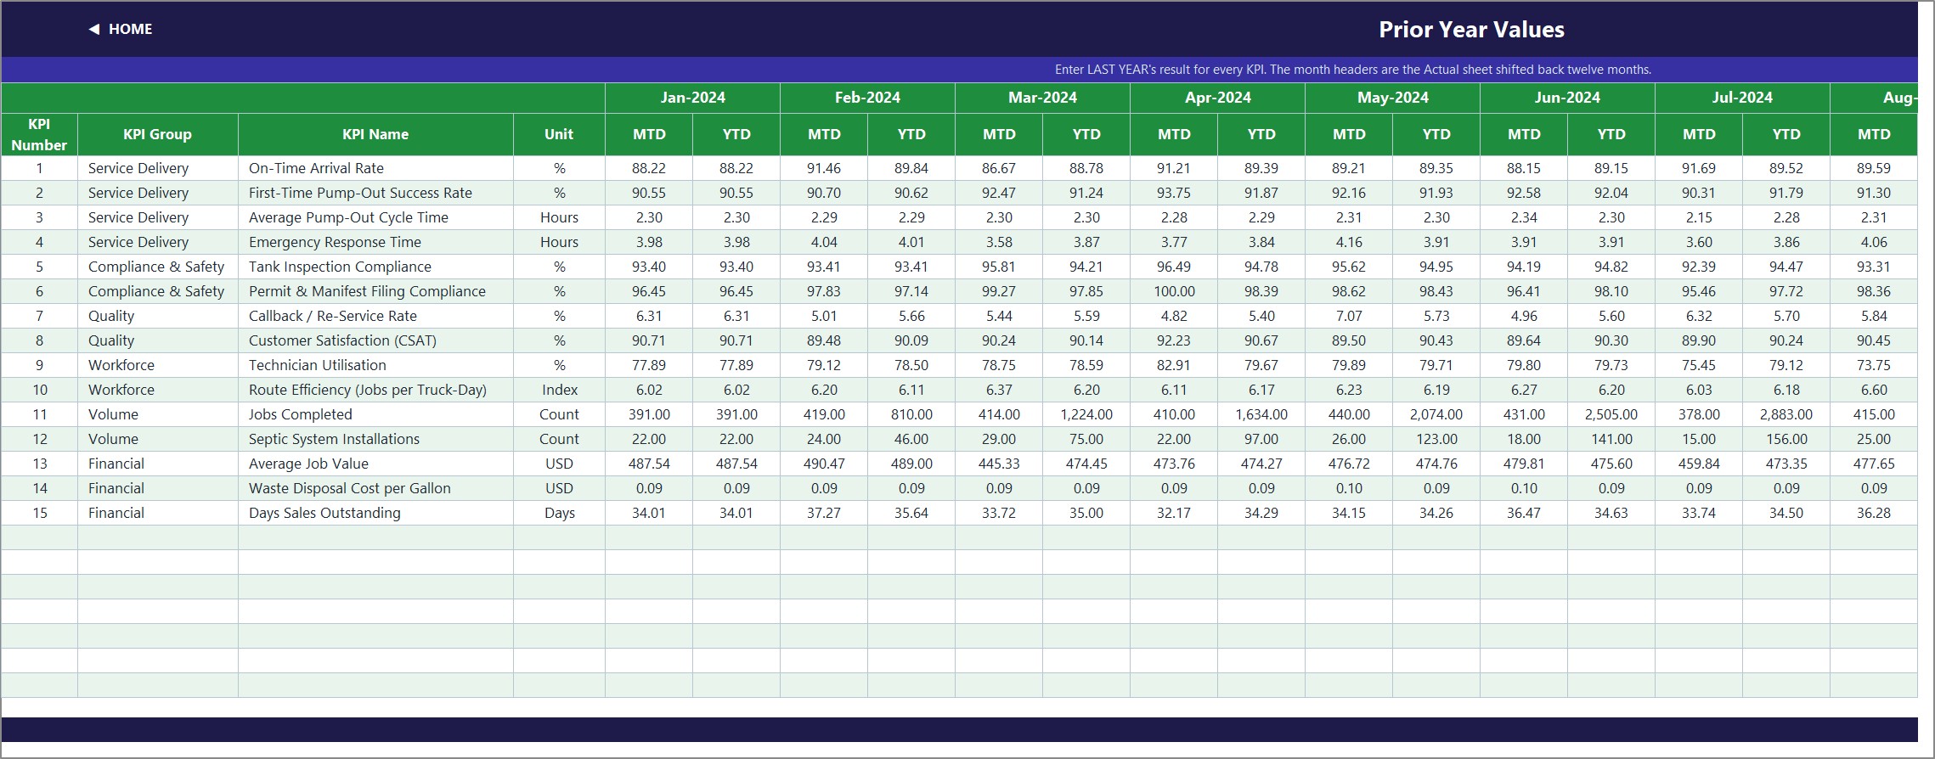
Task: Click Jan-2024 MTD value 391.00 for Jobs Completed
Action: click(649, 414)
